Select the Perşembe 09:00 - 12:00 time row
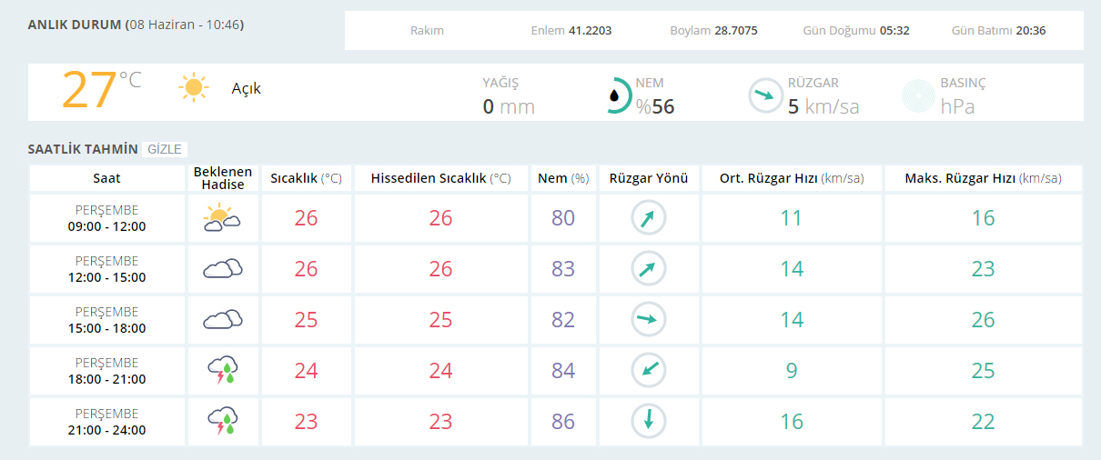 click(x=106, y=218)
